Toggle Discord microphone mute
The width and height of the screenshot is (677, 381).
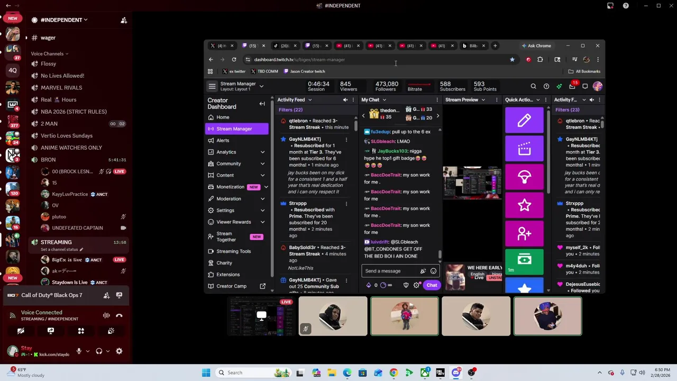pyautogui.click(x=79, y=351)
